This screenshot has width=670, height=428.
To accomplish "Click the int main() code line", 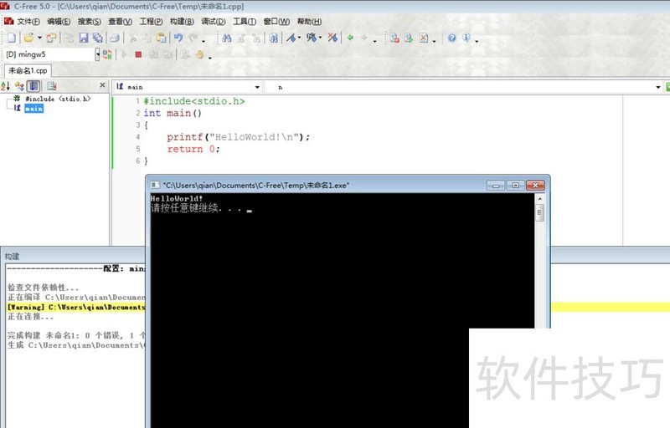I will click(173, 113).
